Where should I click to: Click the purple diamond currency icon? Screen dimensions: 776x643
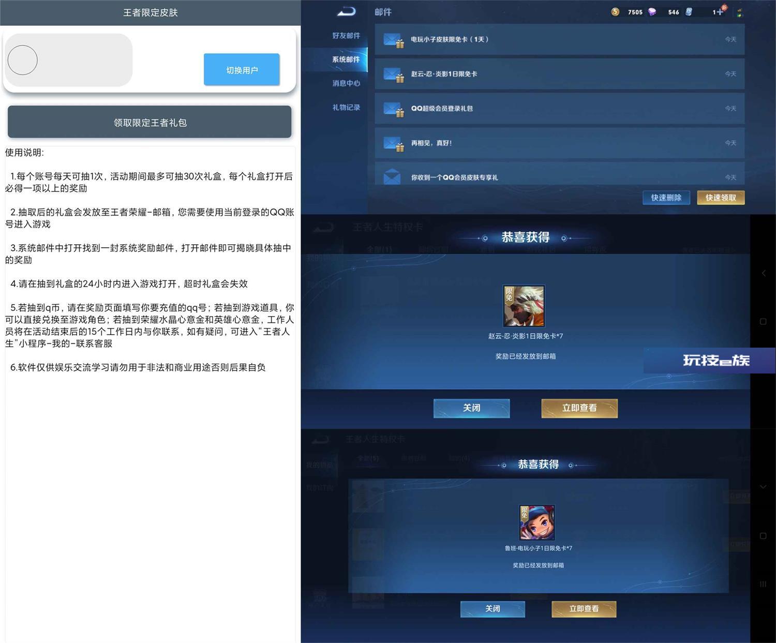(x=652, y=12)
